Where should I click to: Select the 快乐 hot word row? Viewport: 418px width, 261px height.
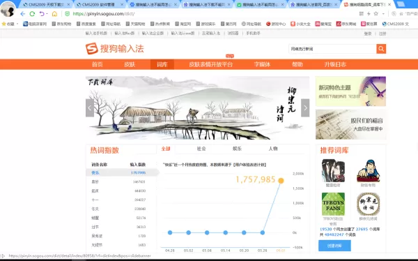click(x=122, y=172)
